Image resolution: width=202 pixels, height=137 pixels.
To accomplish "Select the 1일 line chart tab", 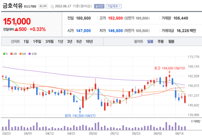I will pos(26,41).
